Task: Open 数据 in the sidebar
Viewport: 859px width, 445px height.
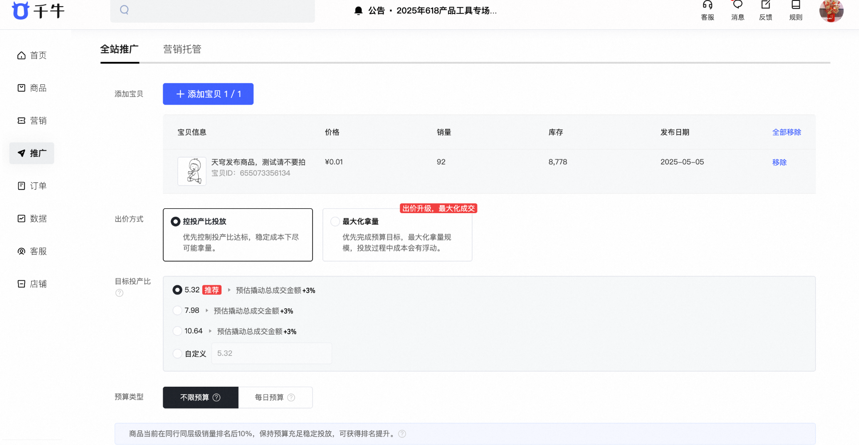Action: (x=32, y=218)
